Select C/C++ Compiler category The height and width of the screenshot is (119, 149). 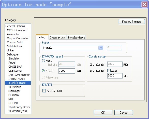pos(17,30)
